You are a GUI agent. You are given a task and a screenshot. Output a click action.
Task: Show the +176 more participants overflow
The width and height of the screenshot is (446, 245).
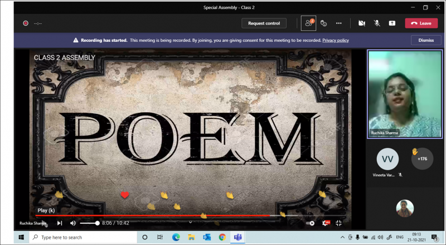[x=422, y=159]
